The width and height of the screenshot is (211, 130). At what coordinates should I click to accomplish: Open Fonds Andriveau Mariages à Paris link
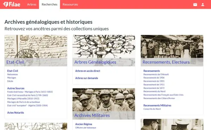[x=30, y=92]
